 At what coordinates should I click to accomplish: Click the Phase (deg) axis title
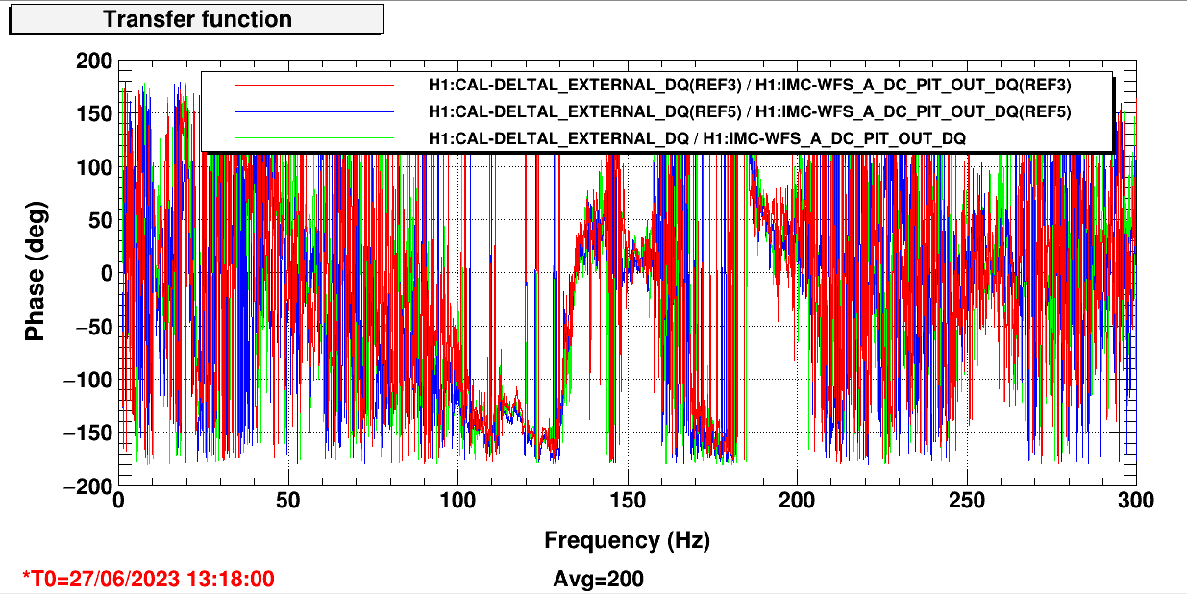click(35, 274)
